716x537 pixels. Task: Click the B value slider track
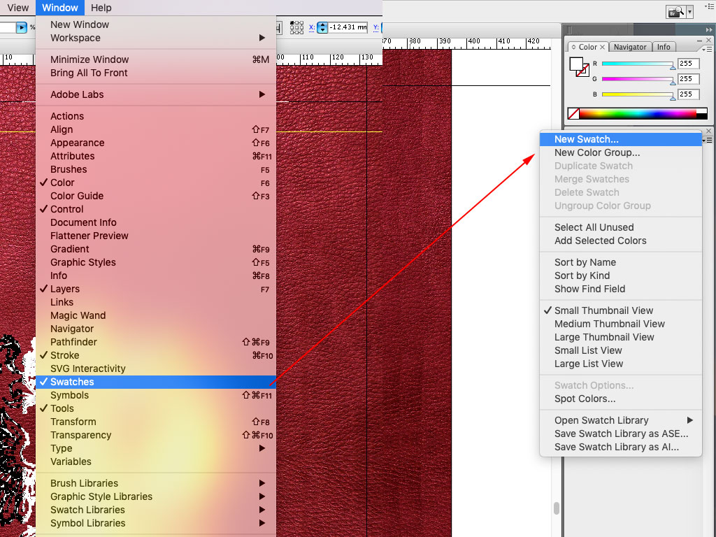[x=638, y=94]
